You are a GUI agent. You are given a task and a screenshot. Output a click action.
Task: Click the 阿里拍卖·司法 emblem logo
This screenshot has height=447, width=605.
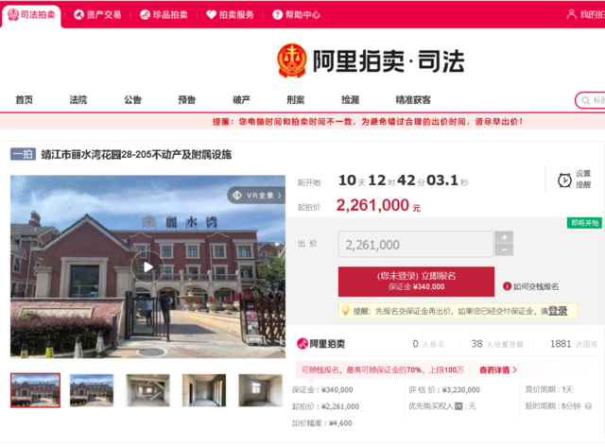(292, 60)
